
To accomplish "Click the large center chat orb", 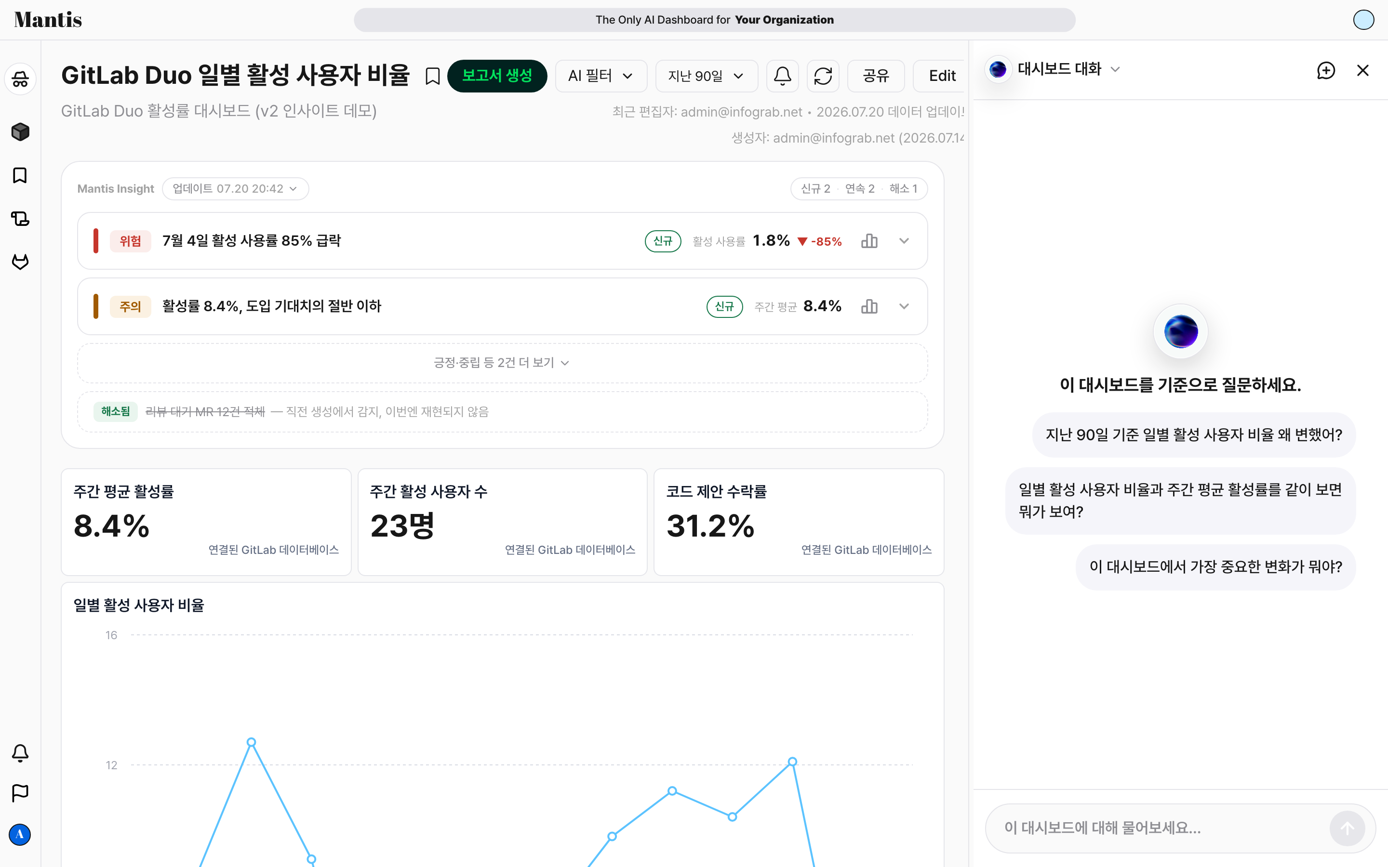I will [x=1180, y=331].
